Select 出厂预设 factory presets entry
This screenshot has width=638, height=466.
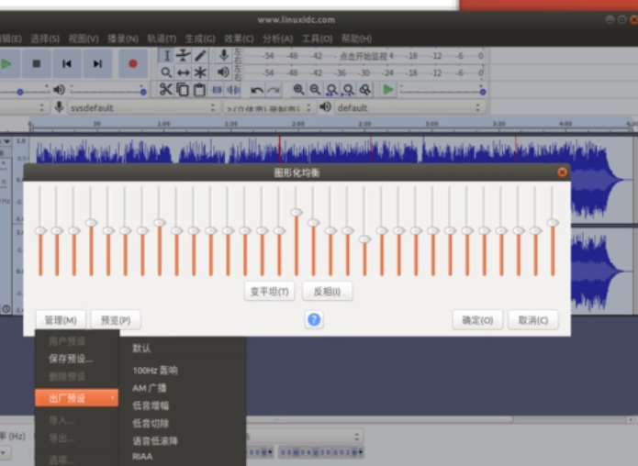77,398
